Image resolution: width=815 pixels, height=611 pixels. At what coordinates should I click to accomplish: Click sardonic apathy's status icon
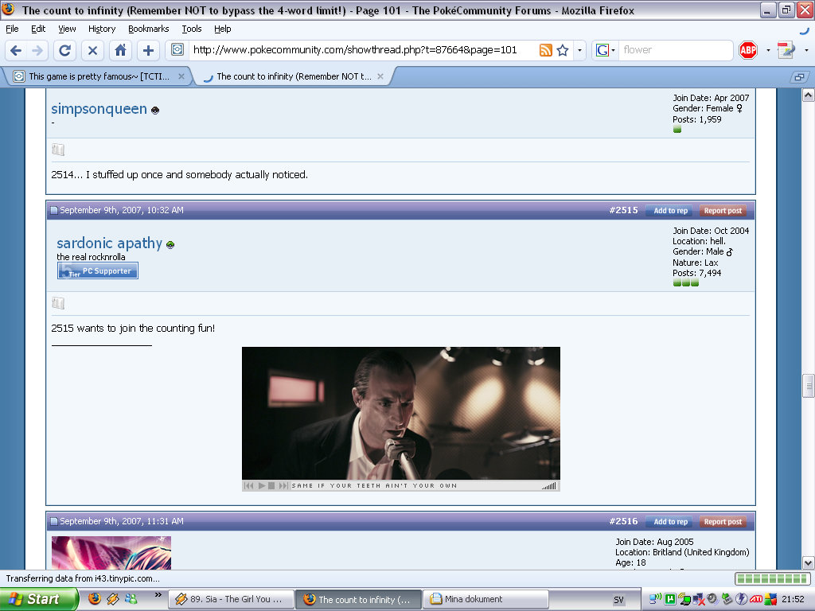tap(170, 245)
